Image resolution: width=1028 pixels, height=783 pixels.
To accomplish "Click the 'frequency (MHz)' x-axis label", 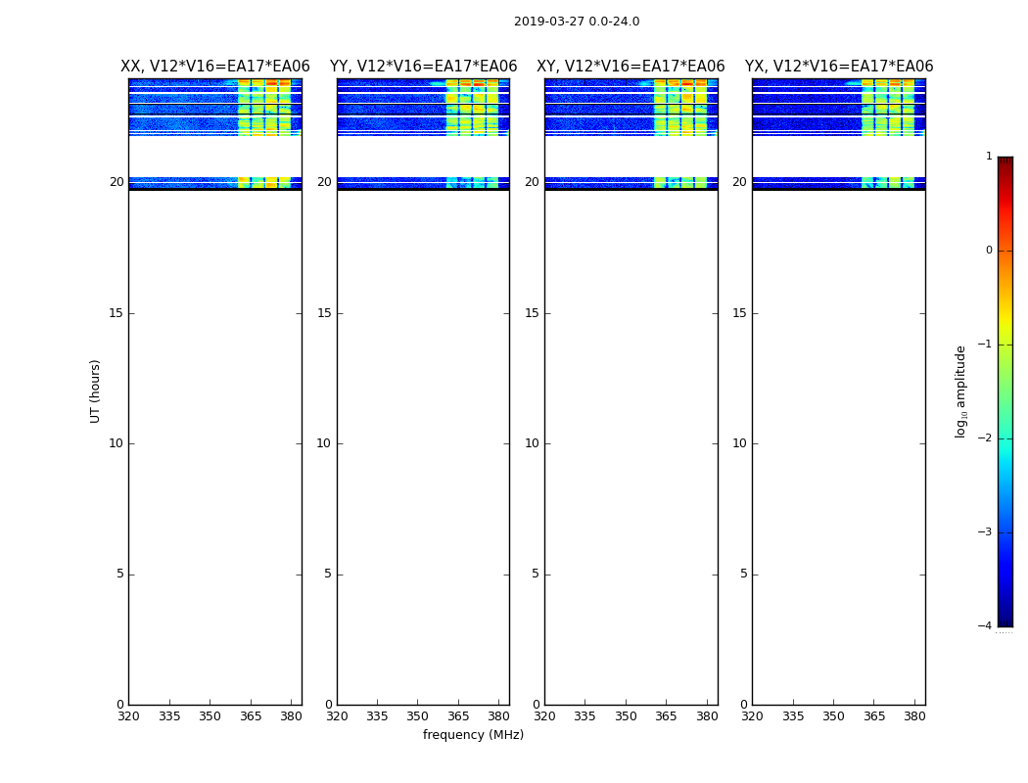I will point(473,734).
